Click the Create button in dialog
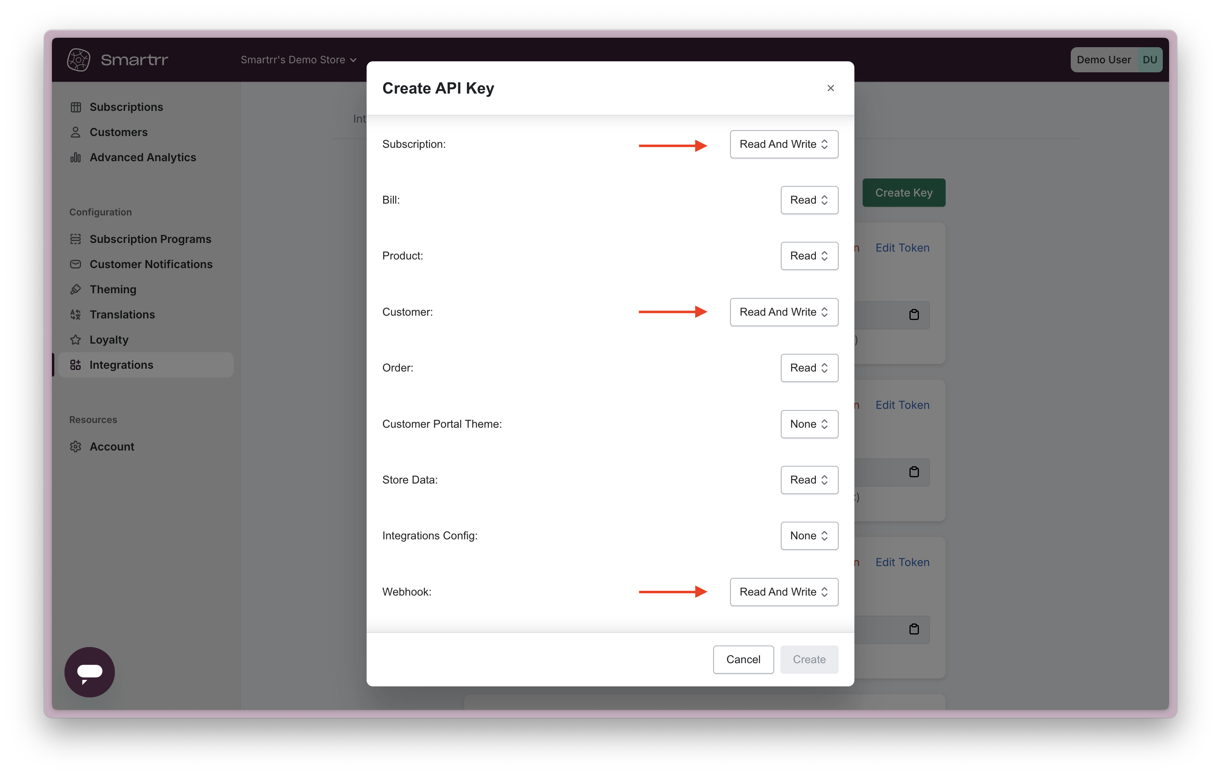This screenshot has width=1221, height=776. click(x=809, y=659)
